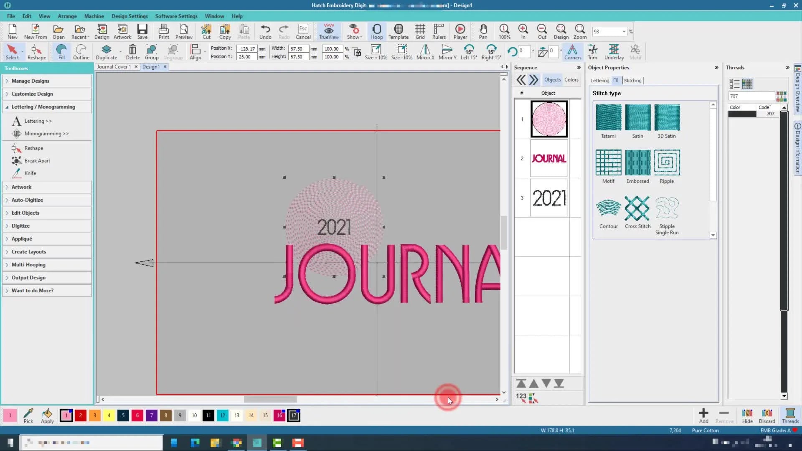Click the Apply thread button
Screen dimensions: 802x451
click(x=47, y=416)
